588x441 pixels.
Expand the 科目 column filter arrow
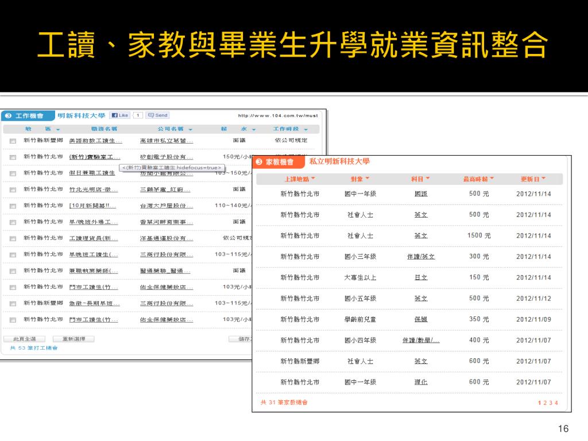pos(427,179)
